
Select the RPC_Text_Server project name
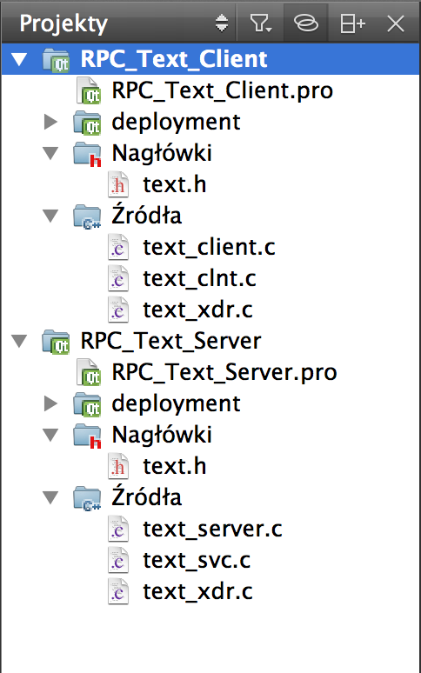coord(170,341)
